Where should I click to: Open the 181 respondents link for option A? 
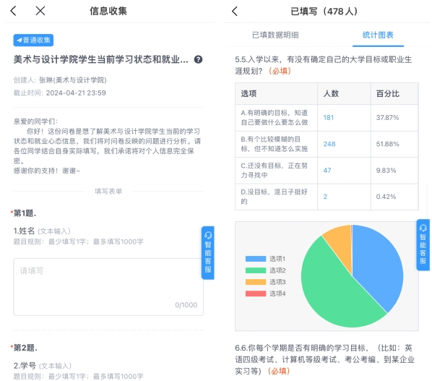[x=329, y=118]
